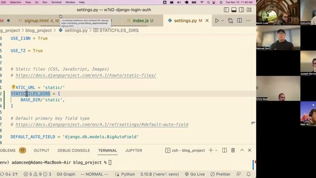This screenshot has height=178, width=316.
Task: Click the git sync status 0↓ 2↑
Action: [x=9, y=174]
